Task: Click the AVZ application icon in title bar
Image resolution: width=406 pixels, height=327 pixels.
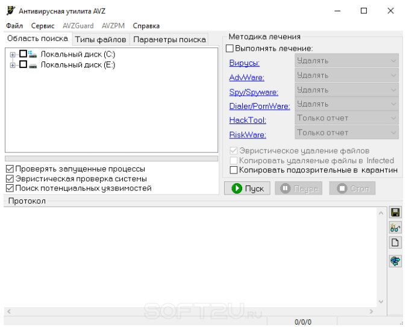Action: pos(11,11)
